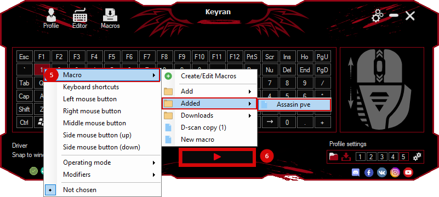Click the green plus Create/Edit Macros icon
This screenshot has height=197, width=439.
[168, 76]
